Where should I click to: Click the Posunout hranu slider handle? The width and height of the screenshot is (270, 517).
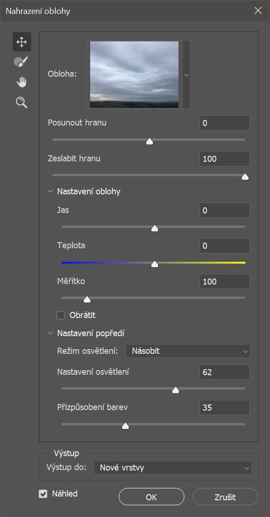150,141
